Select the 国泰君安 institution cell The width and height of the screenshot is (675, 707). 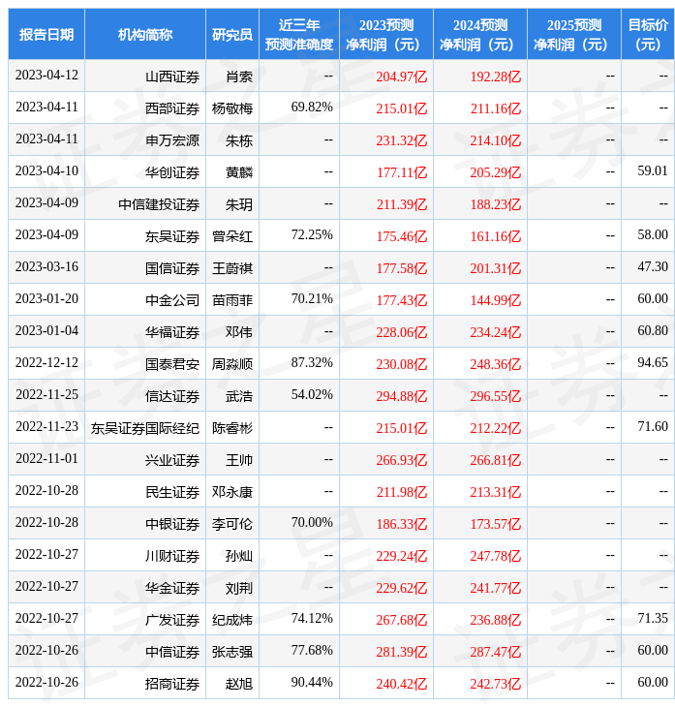point(172,364)
